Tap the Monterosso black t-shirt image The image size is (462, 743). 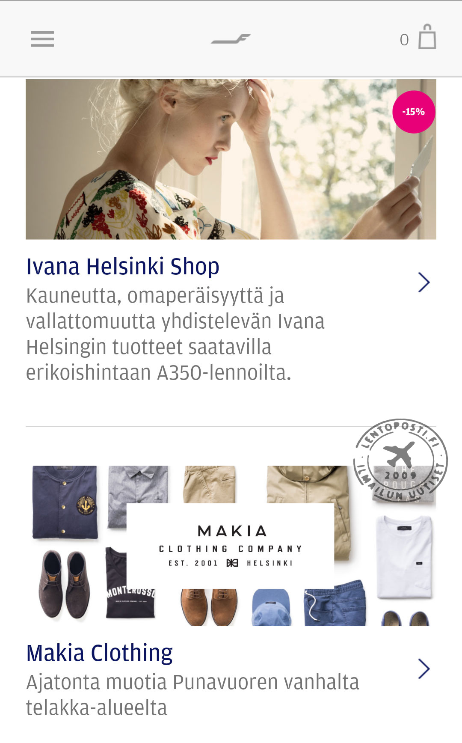coord(130,583)
